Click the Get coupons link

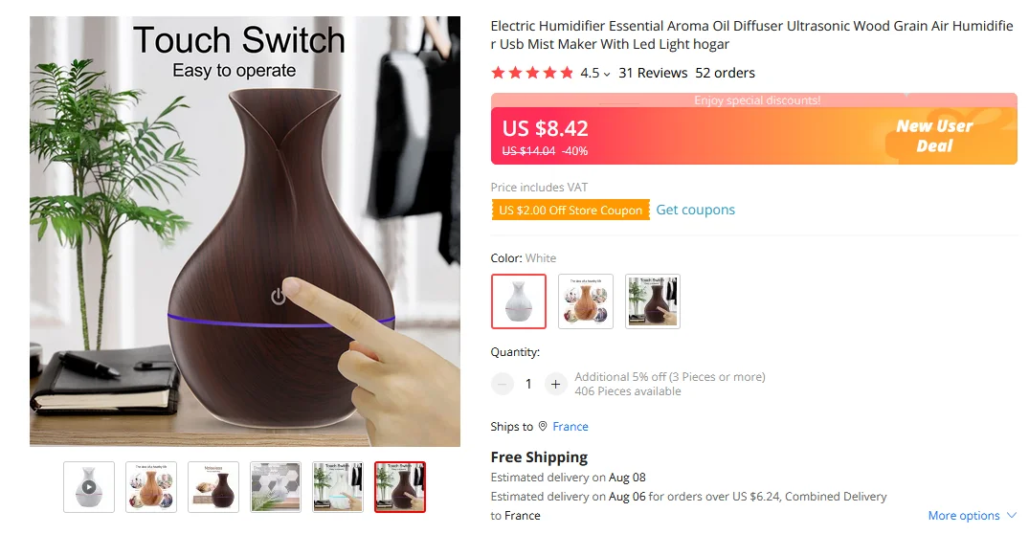(696, 210)
